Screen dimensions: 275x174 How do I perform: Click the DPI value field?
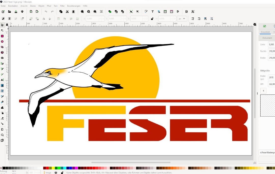point(271,84)
